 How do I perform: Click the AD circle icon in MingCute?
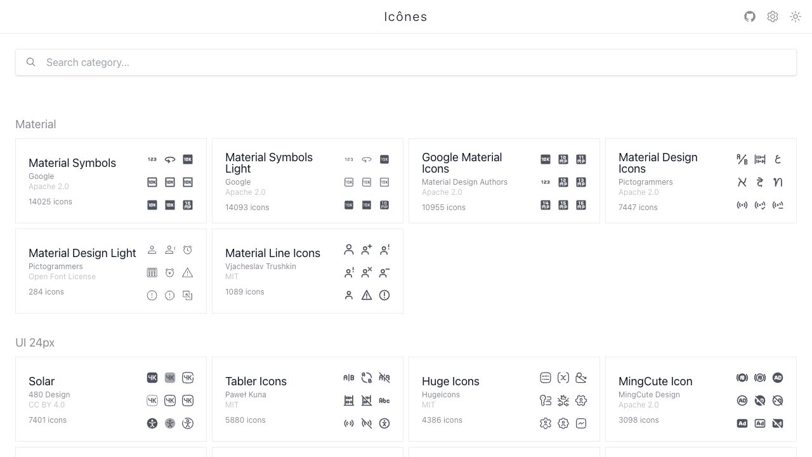778,378
